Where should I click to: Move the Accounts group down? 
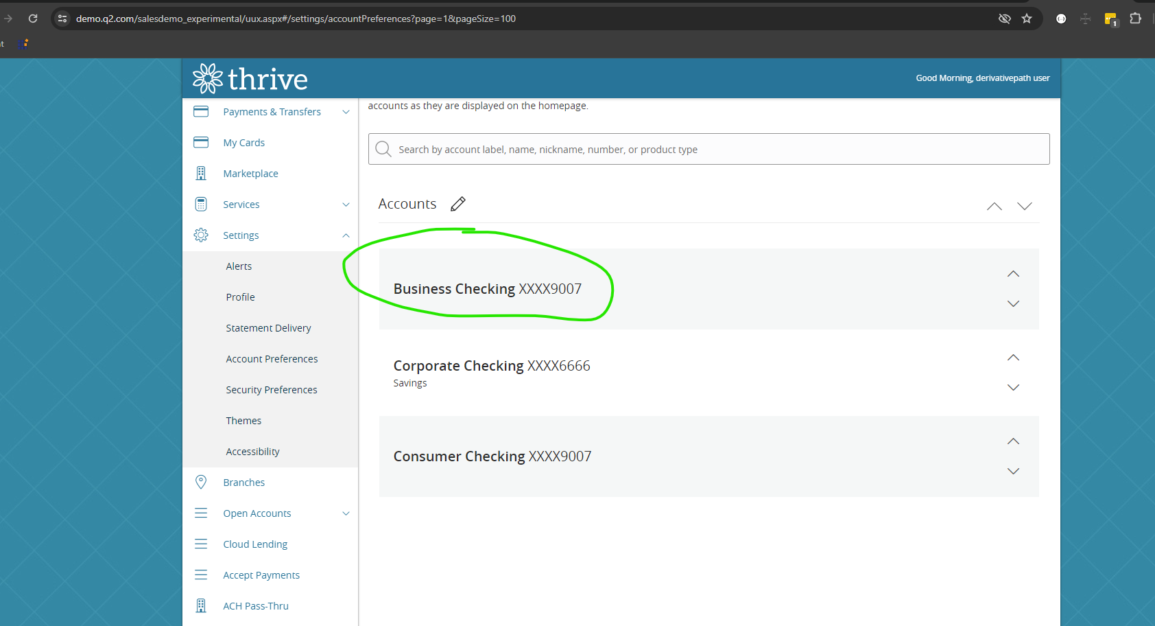(x=1025, y=206)
